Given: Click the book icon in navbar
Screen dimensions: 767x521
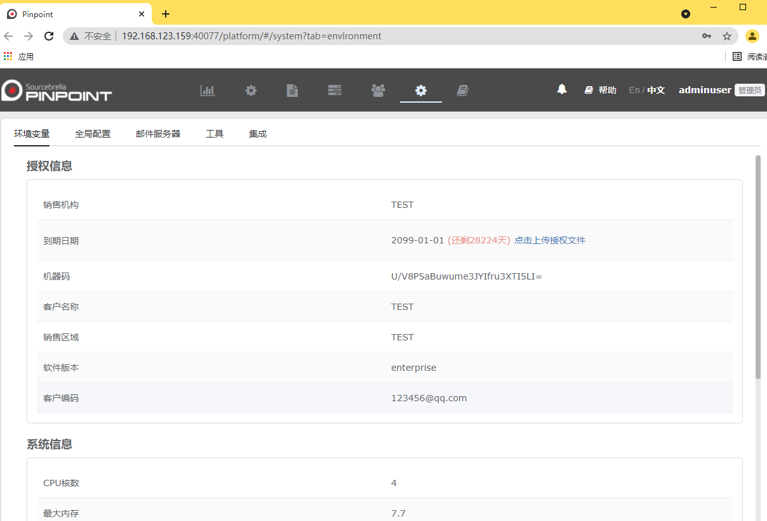Looking at the screenshot, I should [463, 90].
